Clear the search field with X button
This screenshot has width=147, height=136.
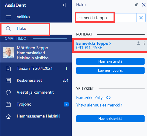pyautogui.click(x=141, y=18)
